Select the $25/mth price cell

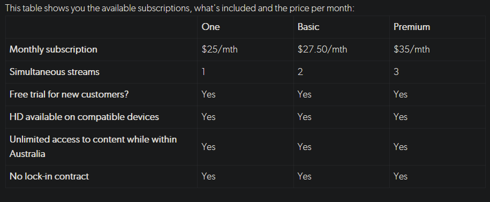click(220, 49)
